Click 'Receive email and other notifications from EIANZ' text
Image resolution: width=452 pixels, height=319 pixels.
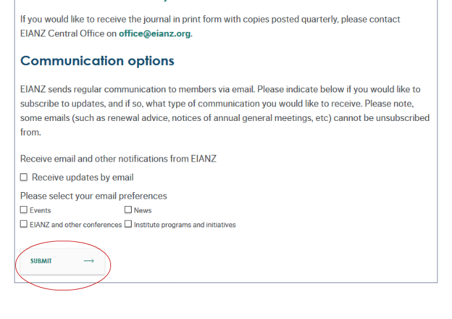[118, 159]
